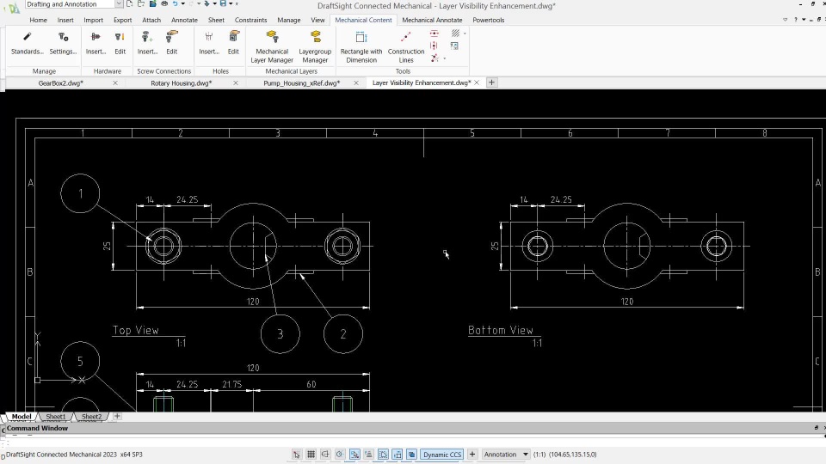Click the hatch pattern tool icon
Image resolution: width=826 pixels, height=464 pixels.
pos(455,34)
